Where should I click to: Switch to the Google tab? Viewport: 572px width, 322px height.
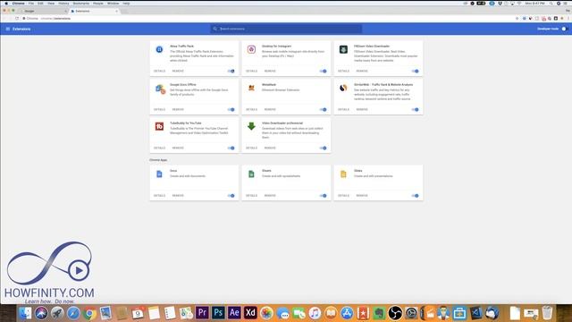(x=43, y=11)
